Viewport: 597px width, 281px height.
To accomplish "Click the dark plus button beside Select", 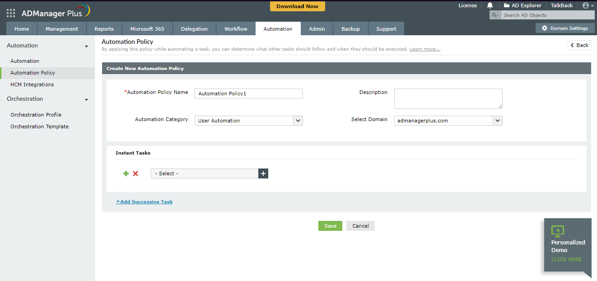I will [x=263, y=173].
